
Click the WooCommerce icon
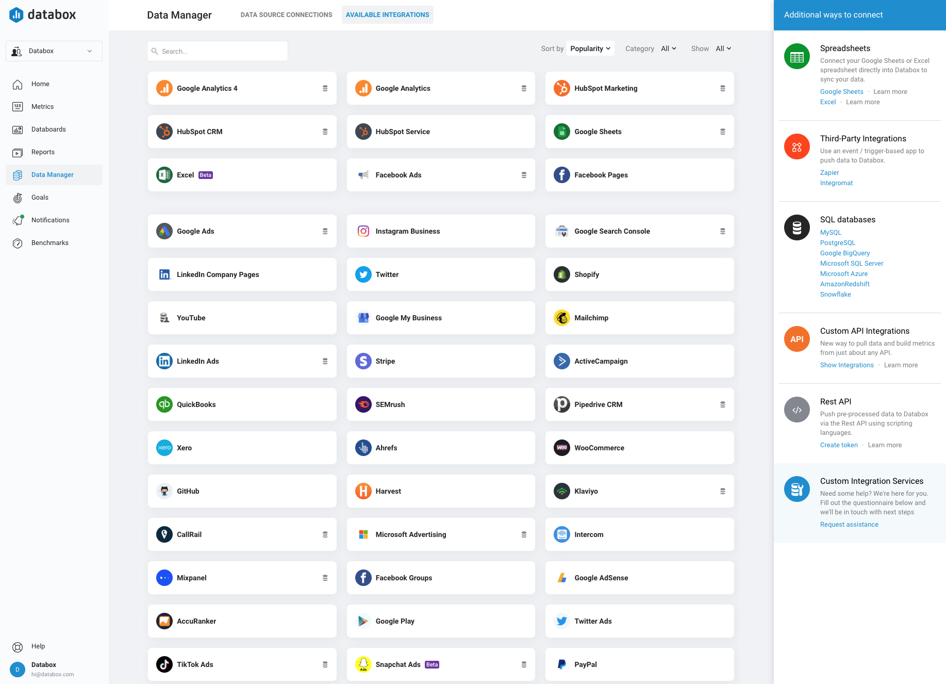(562, 448)
